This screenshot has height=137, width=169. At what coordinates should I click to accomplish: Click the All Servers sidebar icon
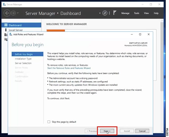tap(6, 35)
